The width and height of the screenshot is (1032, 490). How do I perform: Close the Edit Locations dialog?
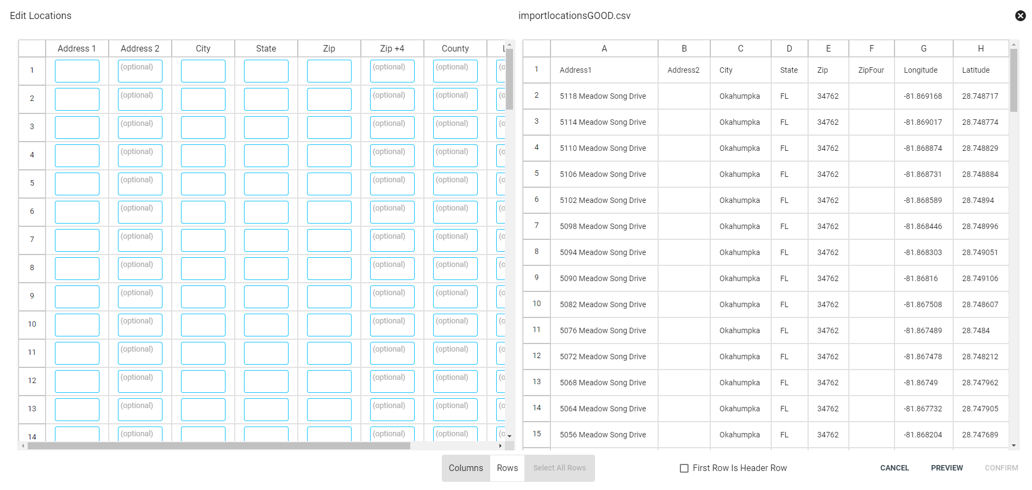pyautogui.click(x=1020, y=16)
